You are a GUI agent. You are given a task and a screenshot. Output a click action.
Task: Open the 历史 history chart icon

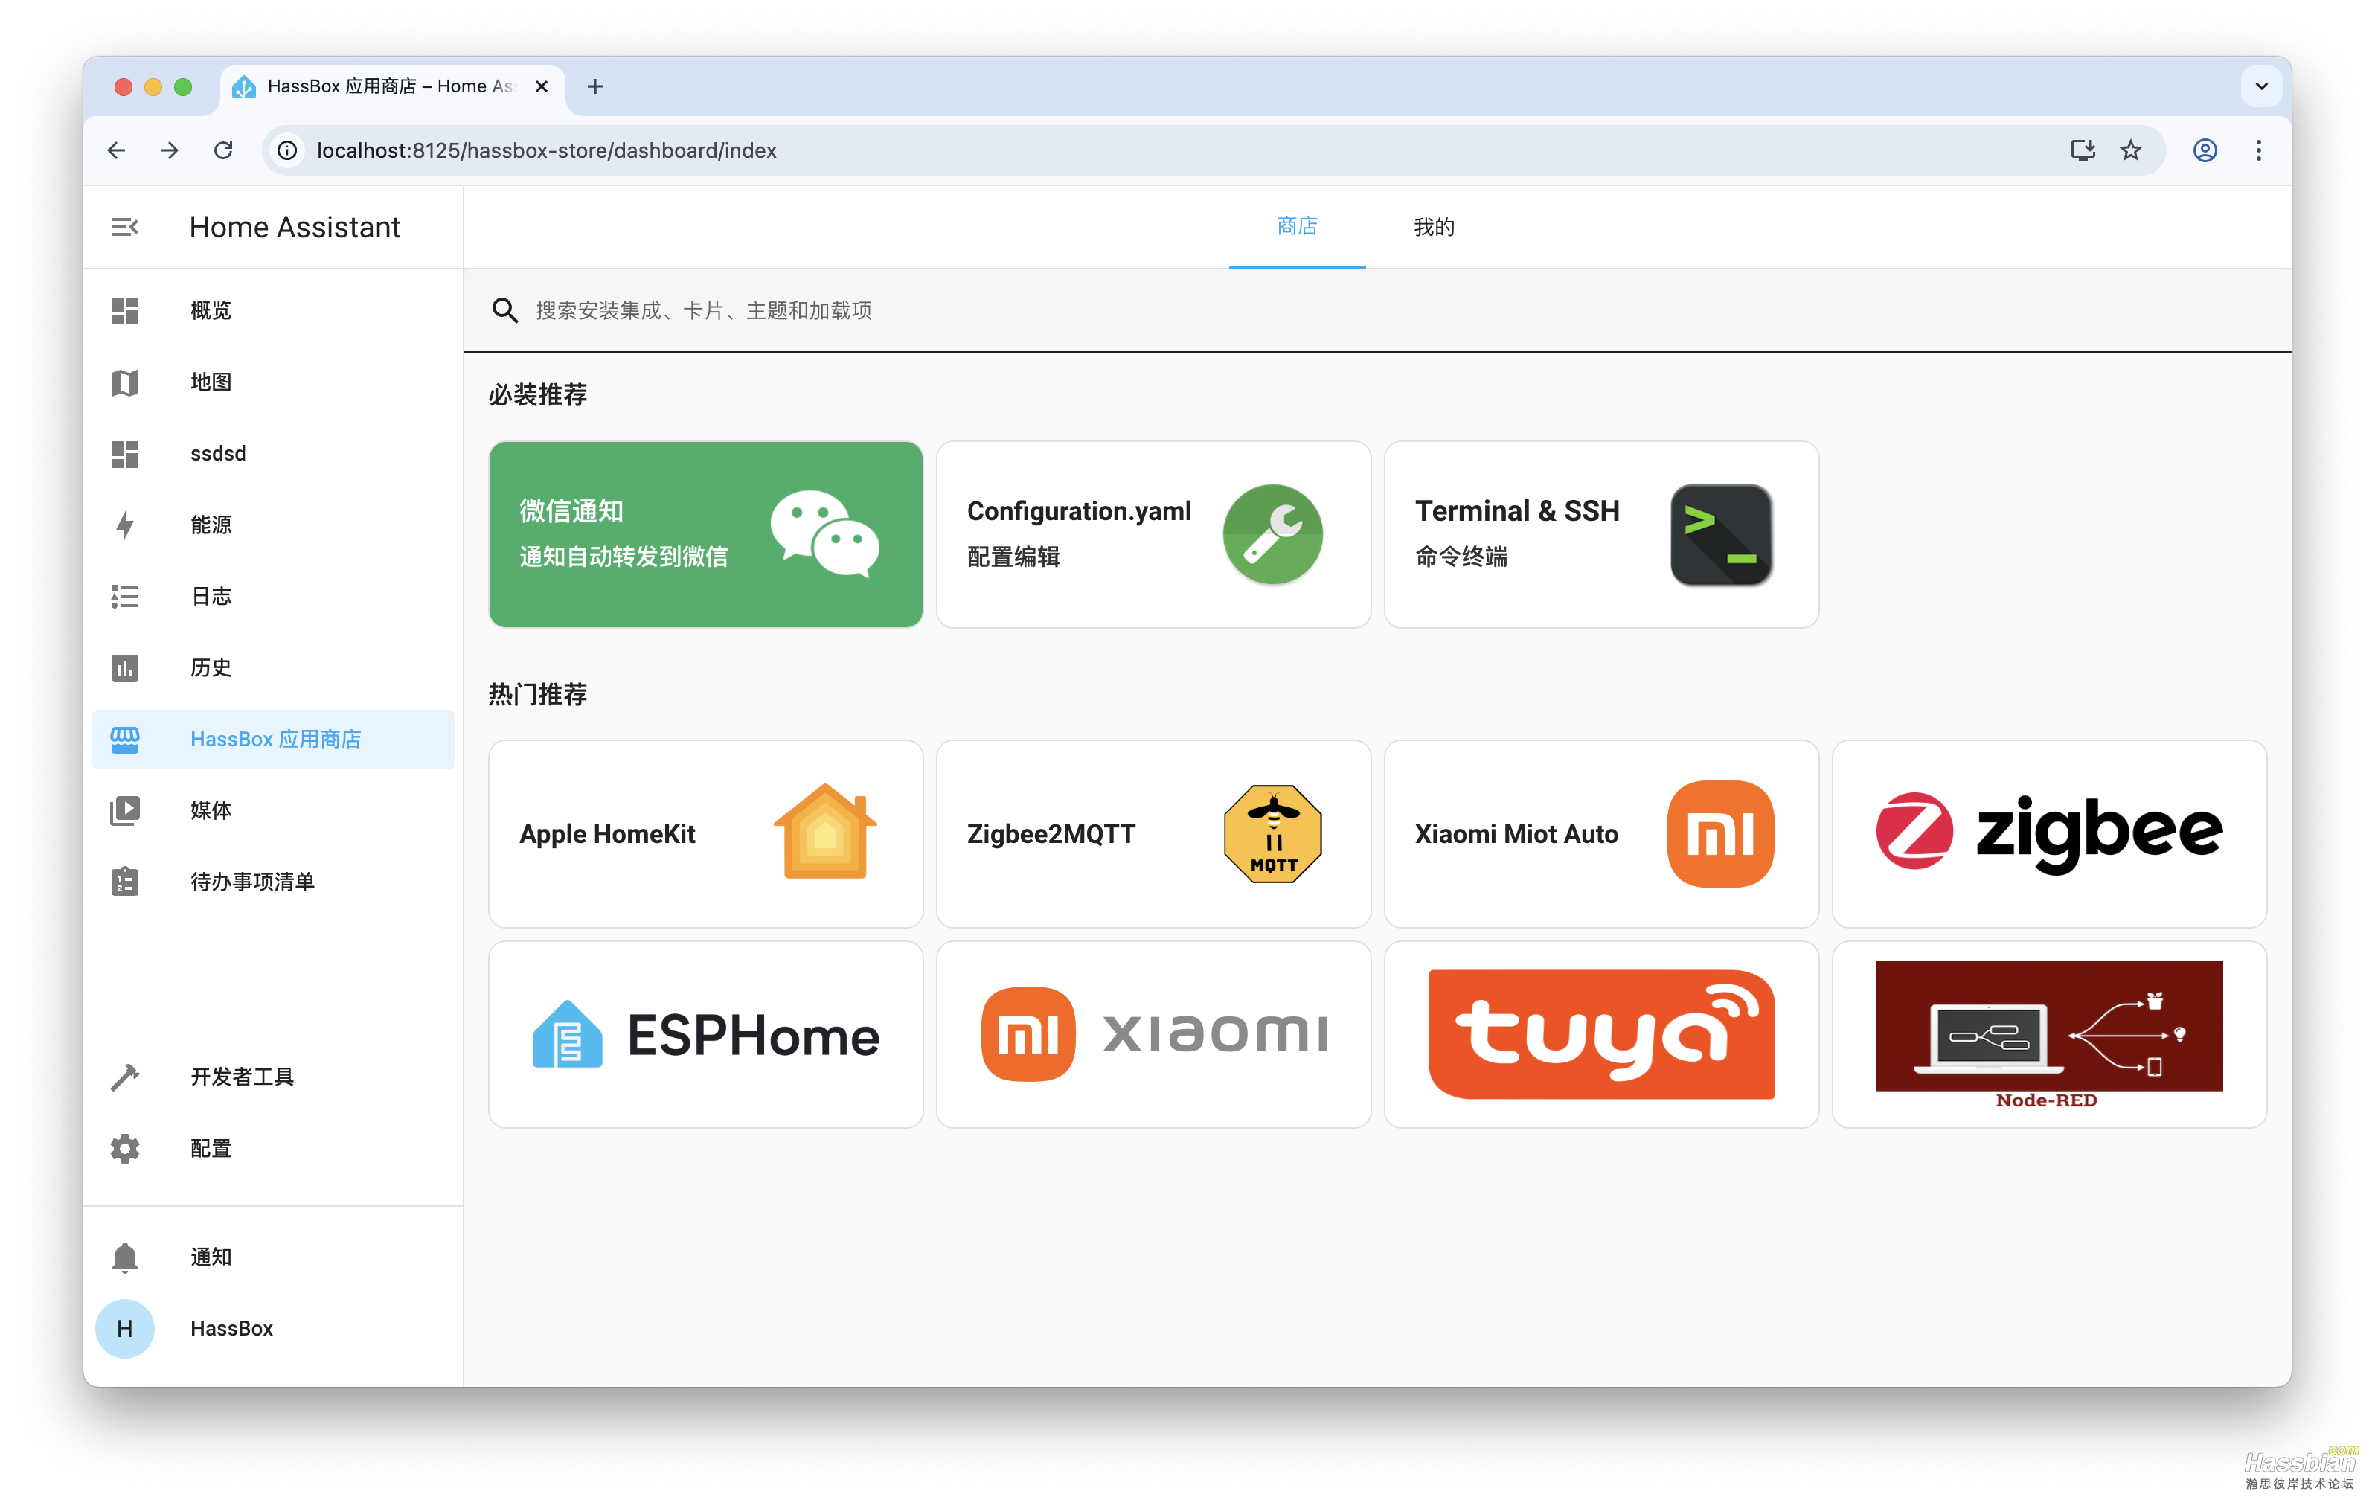(x=124, y=667)
